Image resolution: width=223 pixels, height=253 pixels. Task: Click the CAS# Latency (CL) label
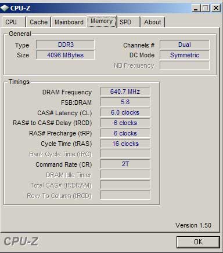64,113
